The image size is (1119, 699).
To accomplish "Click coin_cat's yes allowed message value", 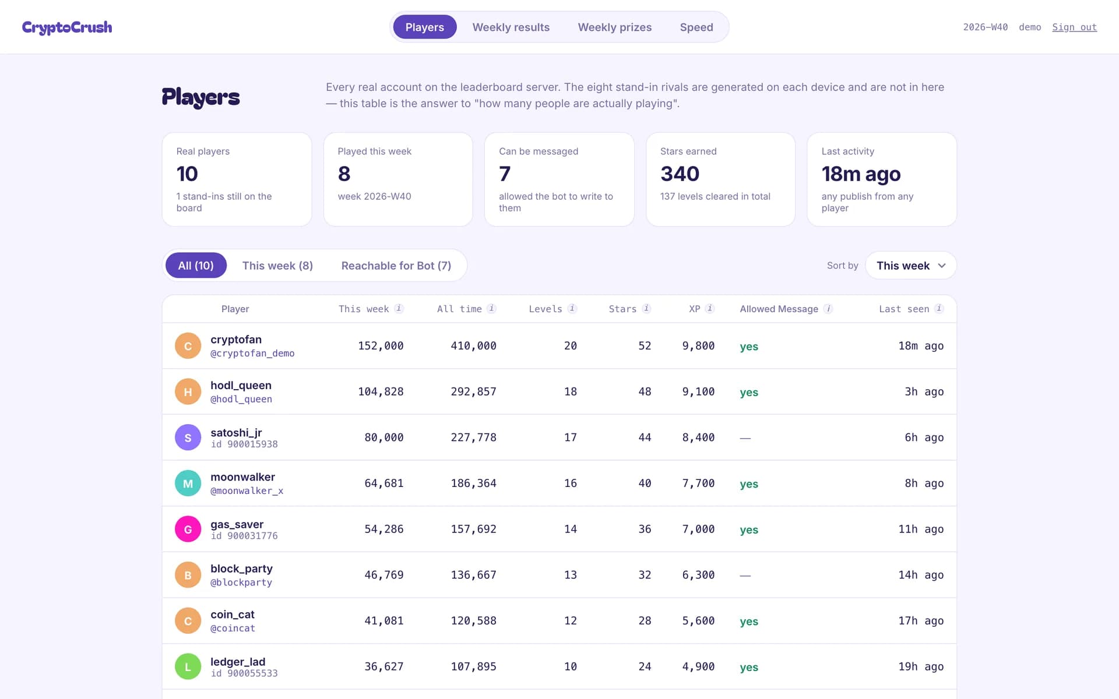I will coord(749,622).
